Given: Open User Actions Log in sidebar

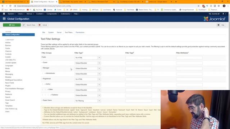Looking at the screenshot, I should [11, 109].
